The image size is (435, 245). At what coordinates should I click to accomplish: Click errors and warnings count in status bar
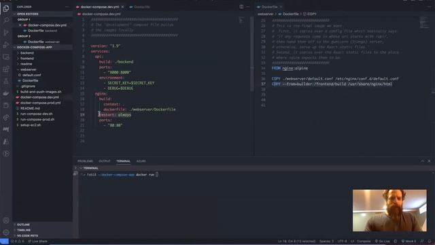point(17,241)
